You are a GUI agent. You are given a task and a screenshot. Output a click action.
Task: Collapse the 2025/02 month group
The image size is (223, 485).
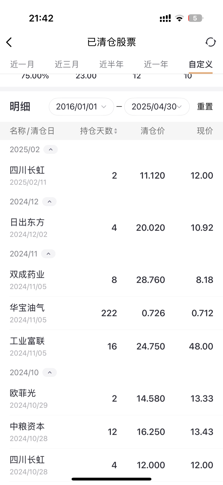point(51,149)
